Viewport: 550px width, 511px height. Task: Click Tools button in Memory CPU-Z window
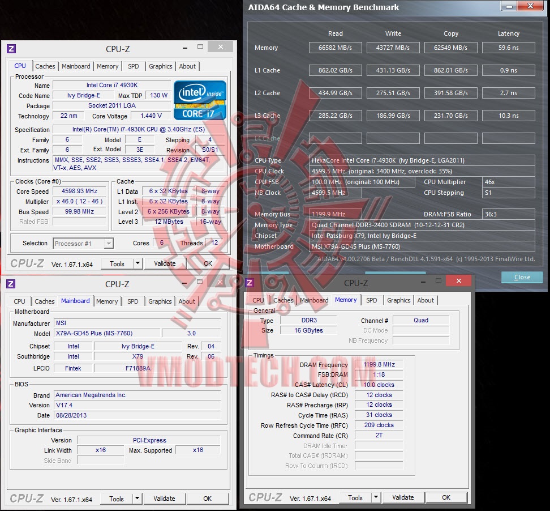[x=355, y=497]
